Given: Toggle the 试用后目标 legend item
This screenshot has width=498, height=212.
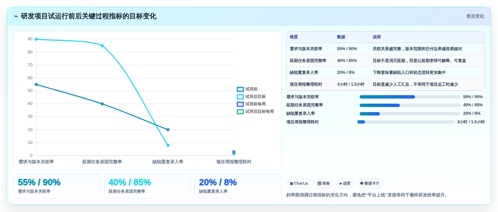Looking at the screenshot, I should pyautogui.click(x=251, y=97).
